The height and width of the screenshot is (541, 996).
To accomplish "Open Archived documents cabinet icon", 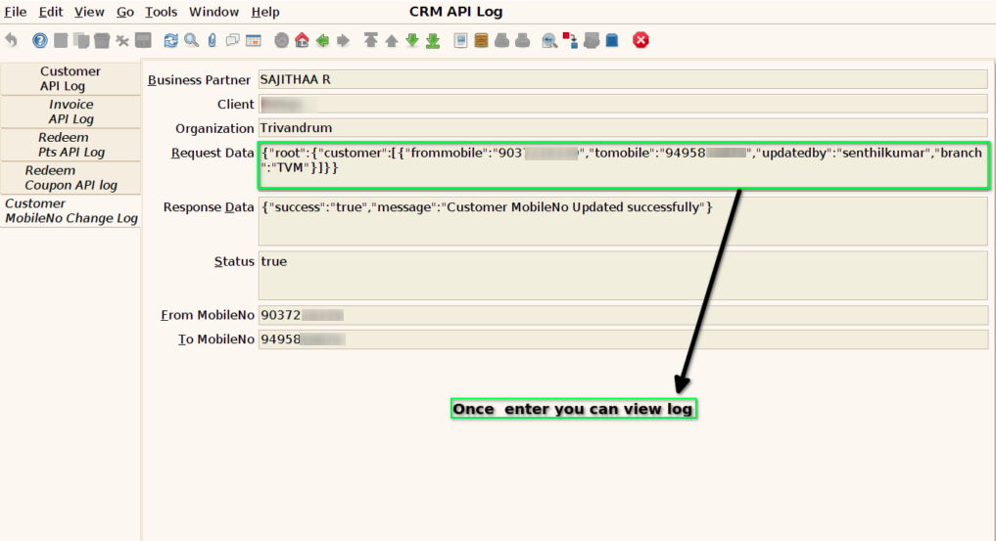I will 482,40.
